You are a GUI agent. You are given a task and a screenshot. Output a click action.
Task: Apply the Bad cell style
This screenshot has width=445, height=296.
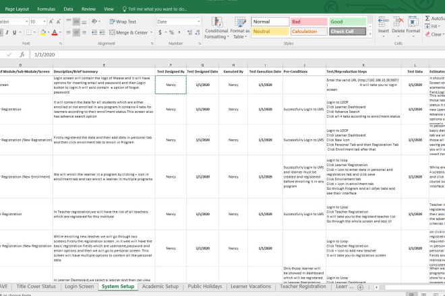(x=309, y=22)
